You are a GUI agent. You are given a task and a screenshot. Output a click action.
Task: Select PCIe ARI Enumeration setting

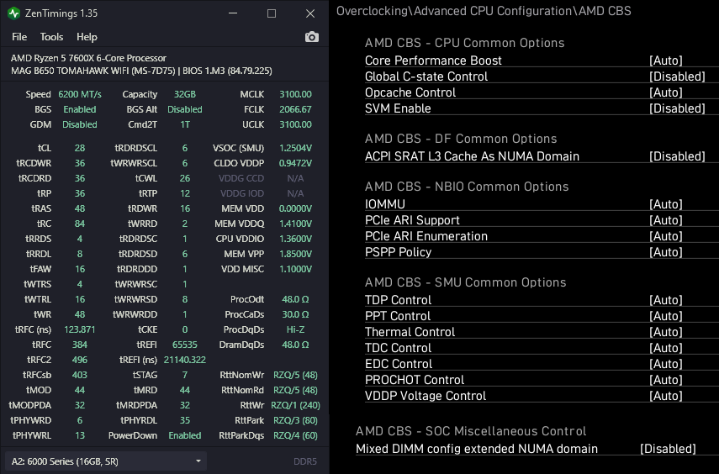pyautogui.click(x=542, y=236)
